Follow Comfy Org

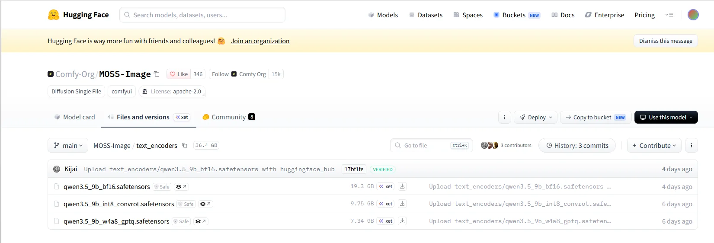[x=239, y=74]
